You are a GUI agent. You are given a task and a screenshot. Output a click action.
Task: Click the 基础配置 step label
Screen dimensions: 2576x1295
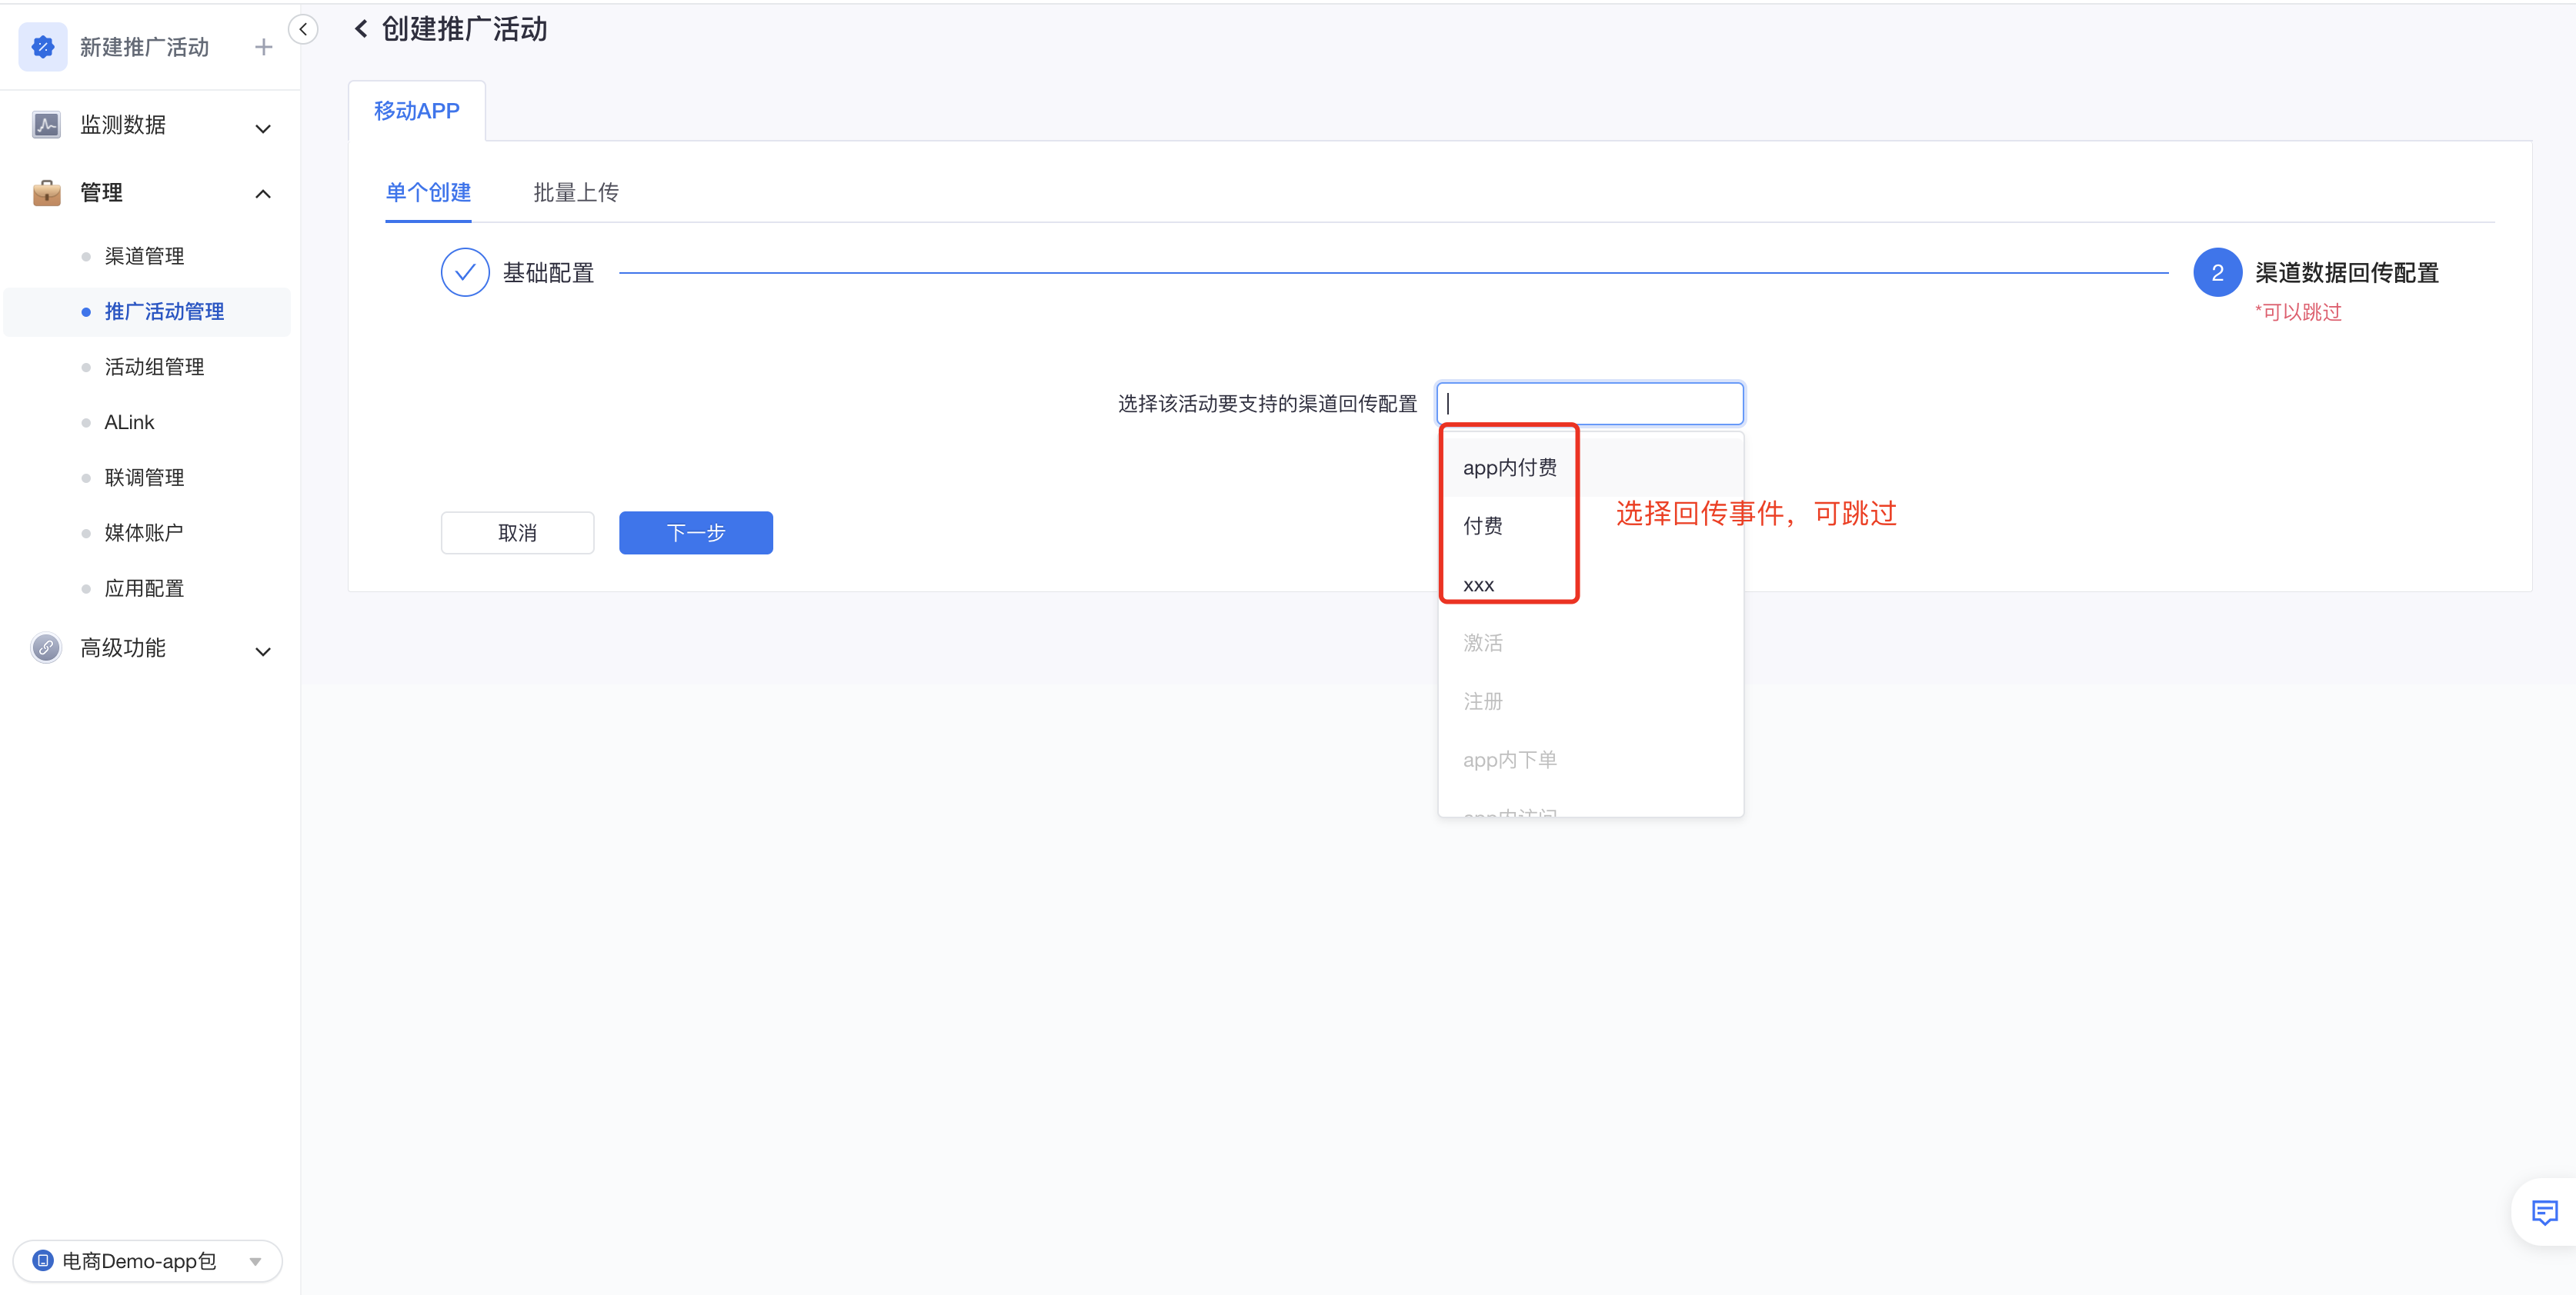click(x=548, y=271)
